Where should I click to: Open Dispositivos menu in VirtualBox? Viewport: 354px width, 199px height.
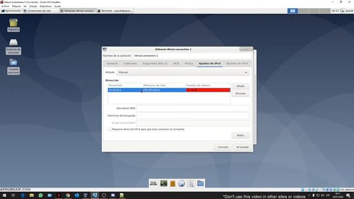(45, 6)
